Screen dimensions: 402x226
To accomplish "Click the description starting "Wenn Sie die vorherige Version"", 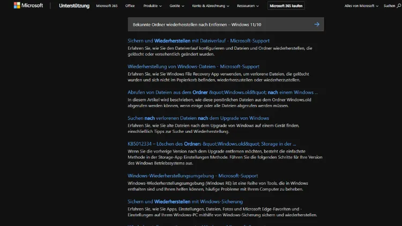I will pyautogui.click(x=225, y=157).
